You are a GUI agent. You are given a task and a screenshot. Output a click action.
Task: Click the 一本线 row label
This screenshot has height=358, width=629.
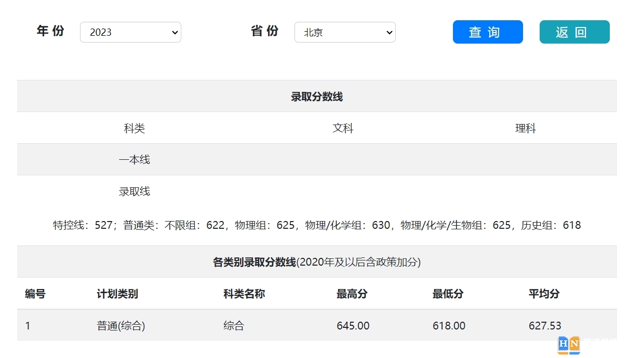tap(135, 159)
